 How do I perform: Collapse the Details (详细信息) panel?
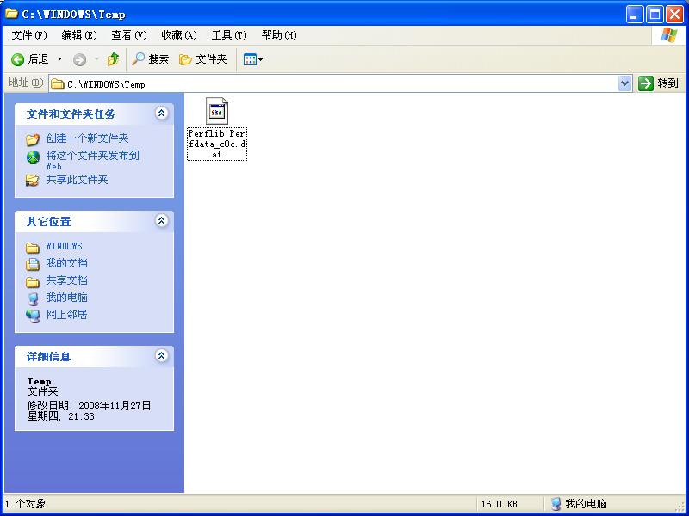coord(161,355)
